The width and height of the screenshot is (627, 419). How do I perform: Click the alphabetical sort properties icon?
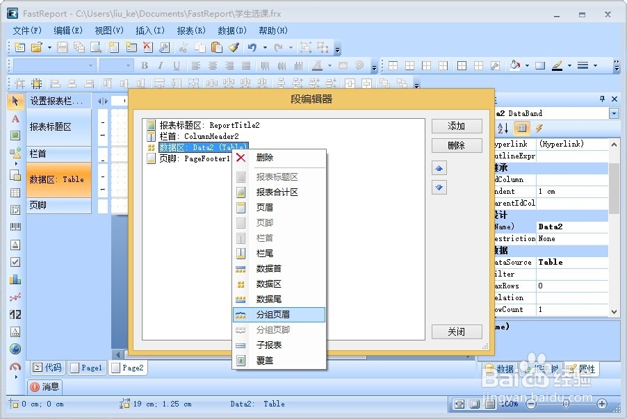pyautogui.click(x=503, y=129)
